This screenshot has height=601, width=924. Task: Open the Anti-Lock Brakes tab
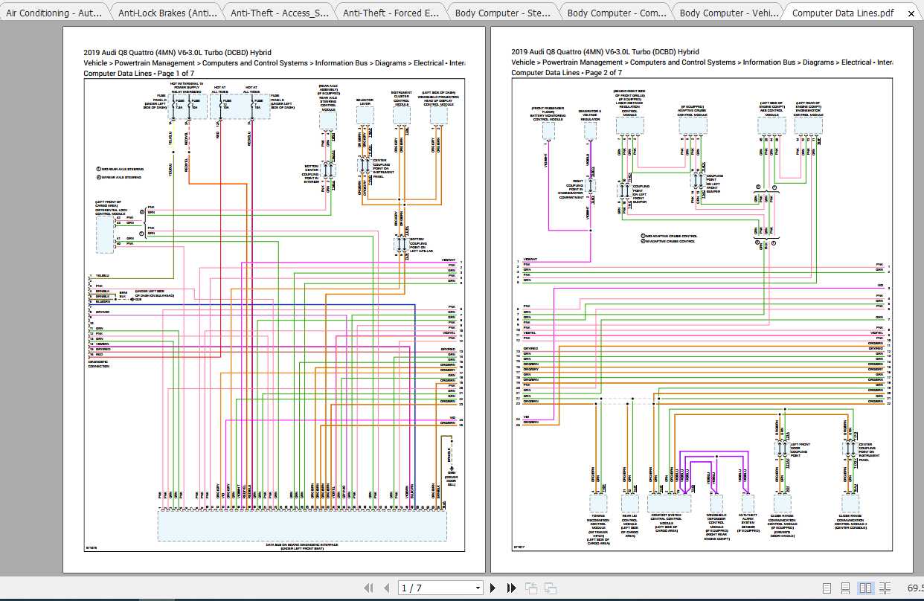point(167,13)
